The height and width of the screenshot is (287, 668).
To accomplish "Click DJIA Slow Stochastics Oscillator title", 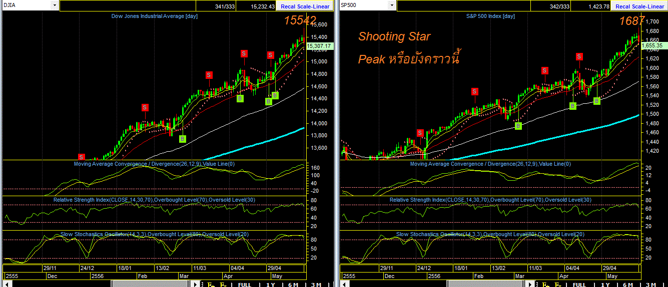I will tap(154, 234).
